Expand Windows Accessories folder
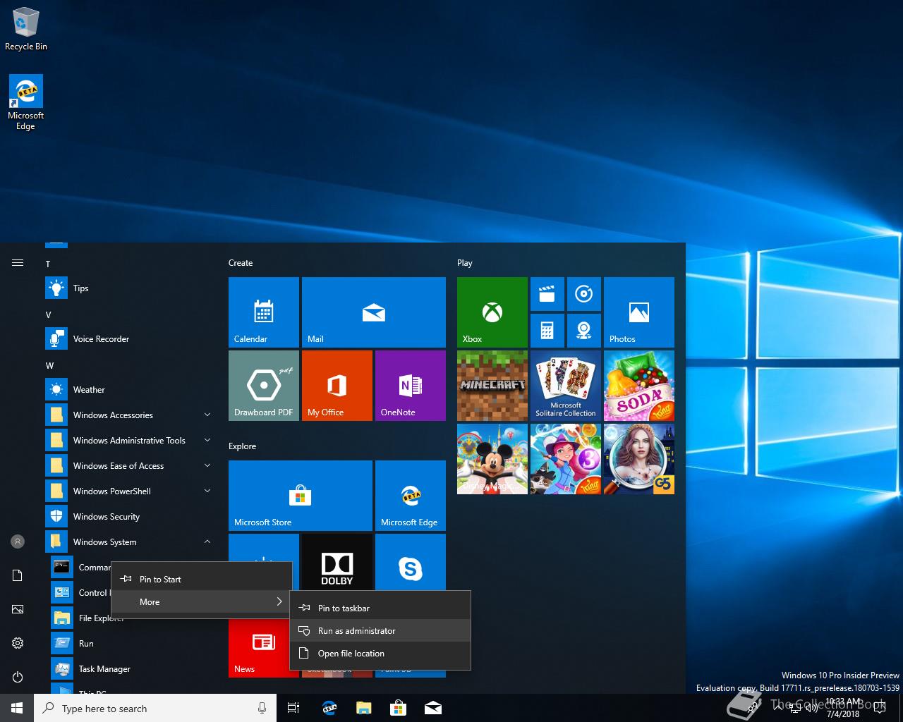Screen dimensions: 903x722 (130, 415)
